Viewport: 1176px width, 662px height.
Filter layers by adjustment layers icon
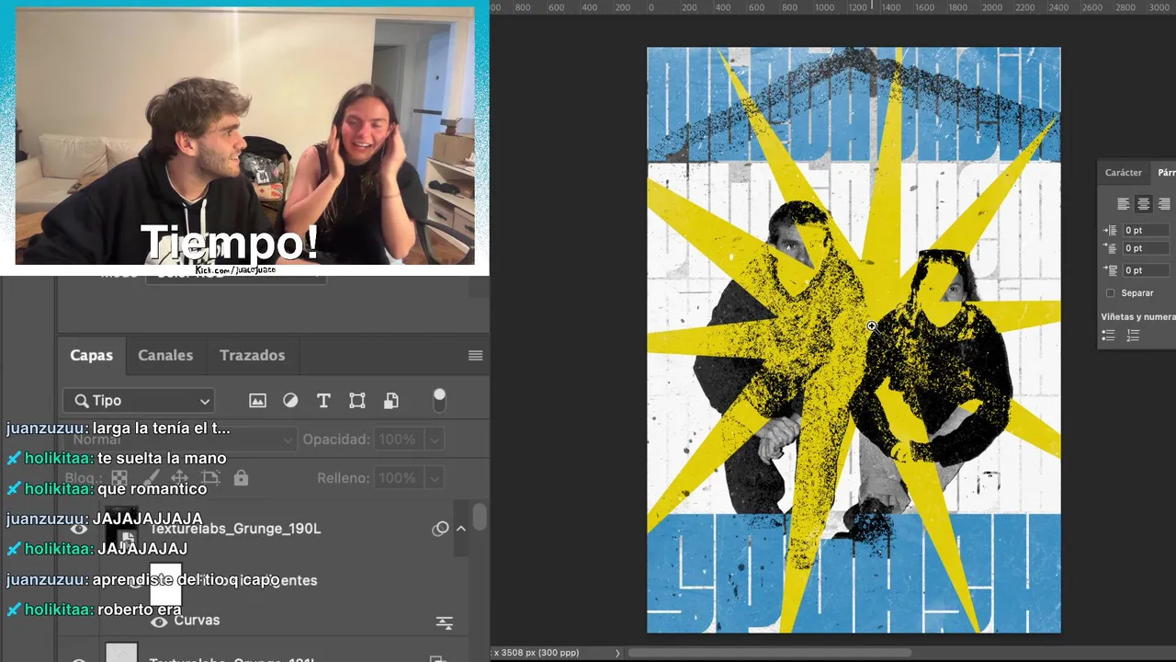[x=290, y=401]
